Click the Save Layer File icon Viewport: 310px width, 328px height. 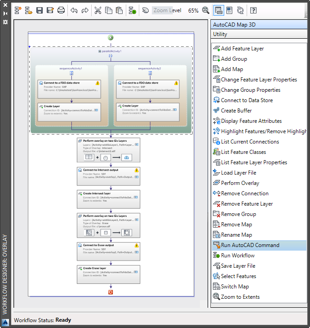tap(217, 265)
